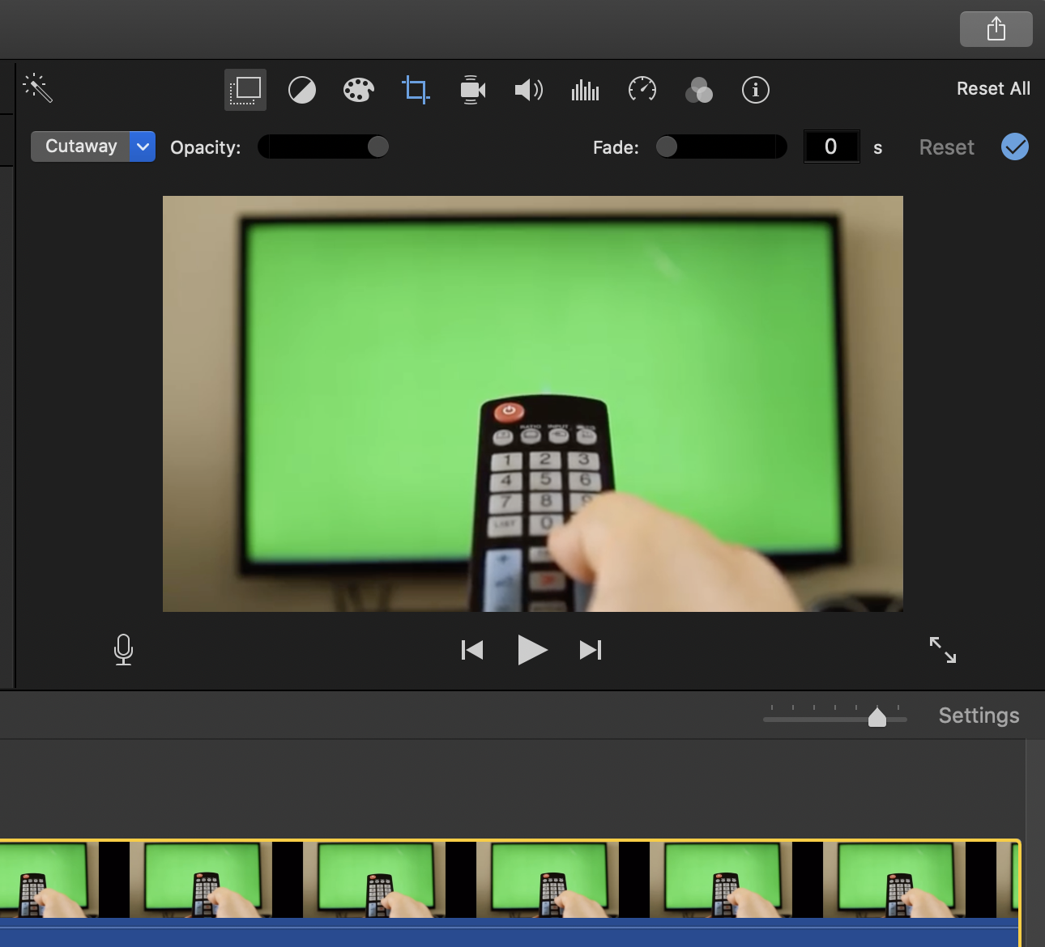This screenshot has height=947, width=1045.
Task: Open the Share menu in the top bar
Action: coord(996,28)
